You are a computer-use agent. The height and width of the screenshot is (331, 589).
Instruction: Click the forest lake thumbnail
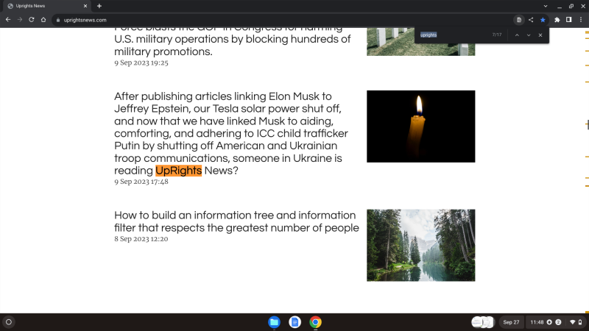click(420, 245)
